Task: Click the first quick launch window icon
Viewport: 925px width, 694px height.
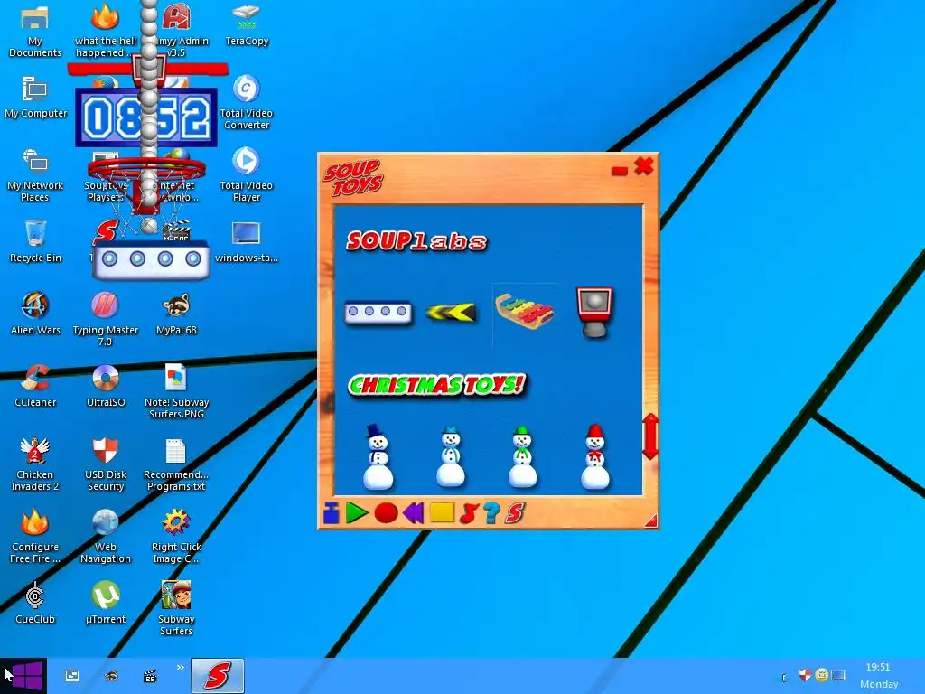Action: point(72,676)
